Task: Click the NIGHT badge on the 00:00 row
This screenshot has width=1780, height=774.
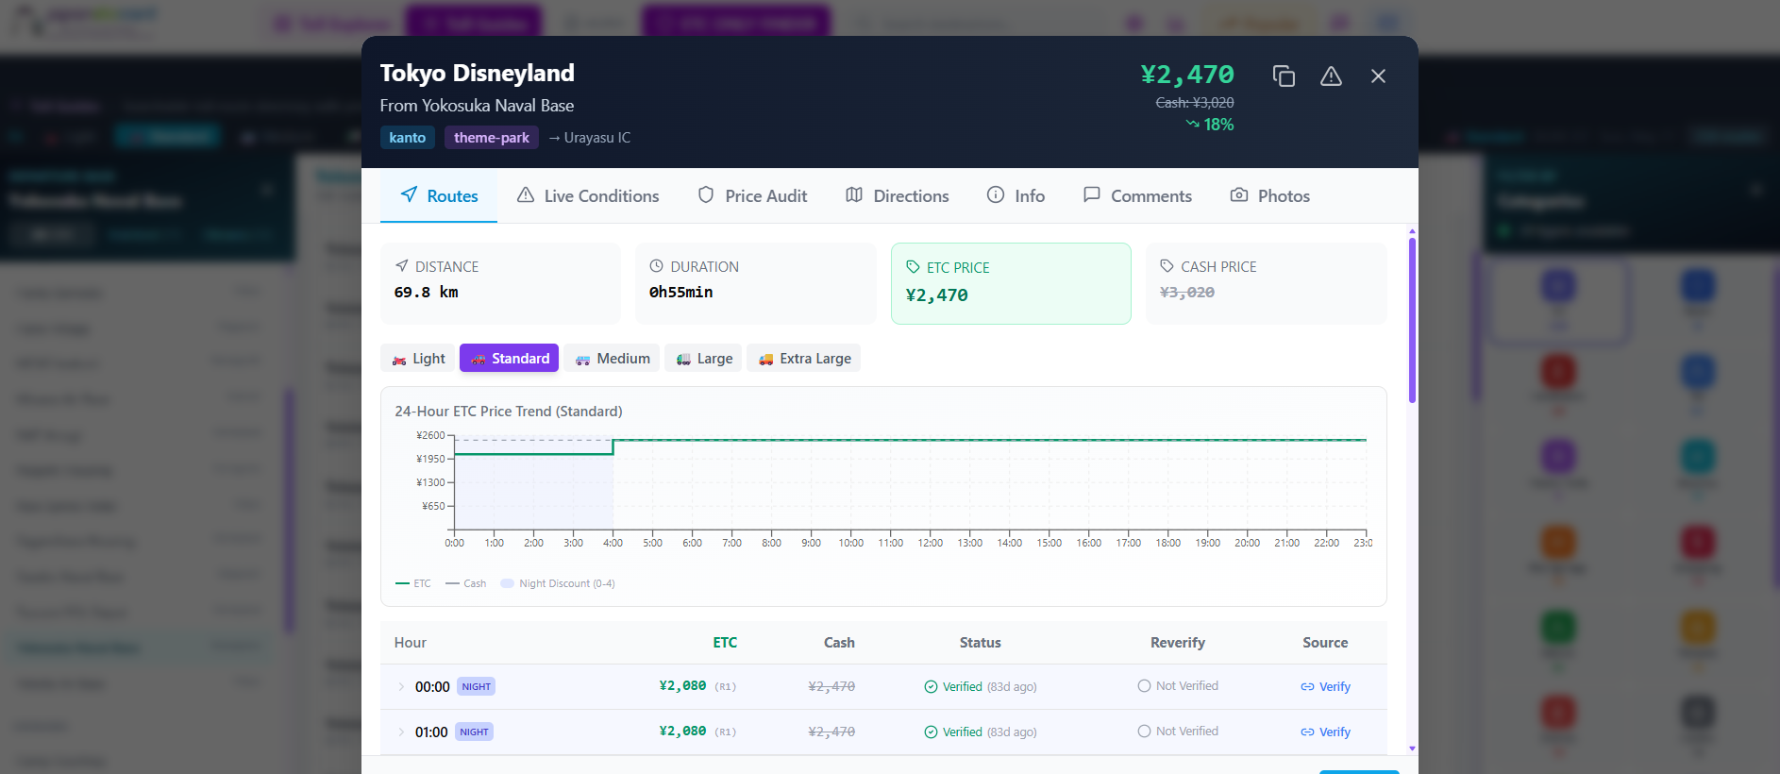Action: pyautogui.click(x=477, y=686)
